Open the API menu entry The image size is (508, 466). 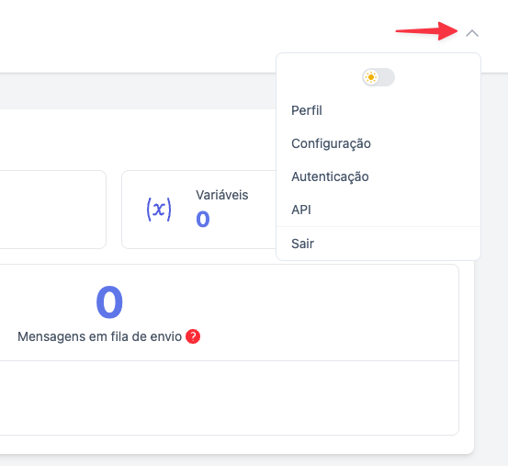click(301, 210)
